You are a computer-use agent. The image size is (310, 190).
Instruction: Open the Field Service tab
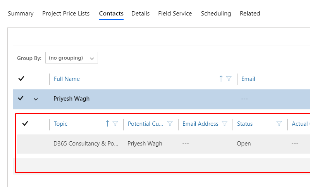pos(175,14)
